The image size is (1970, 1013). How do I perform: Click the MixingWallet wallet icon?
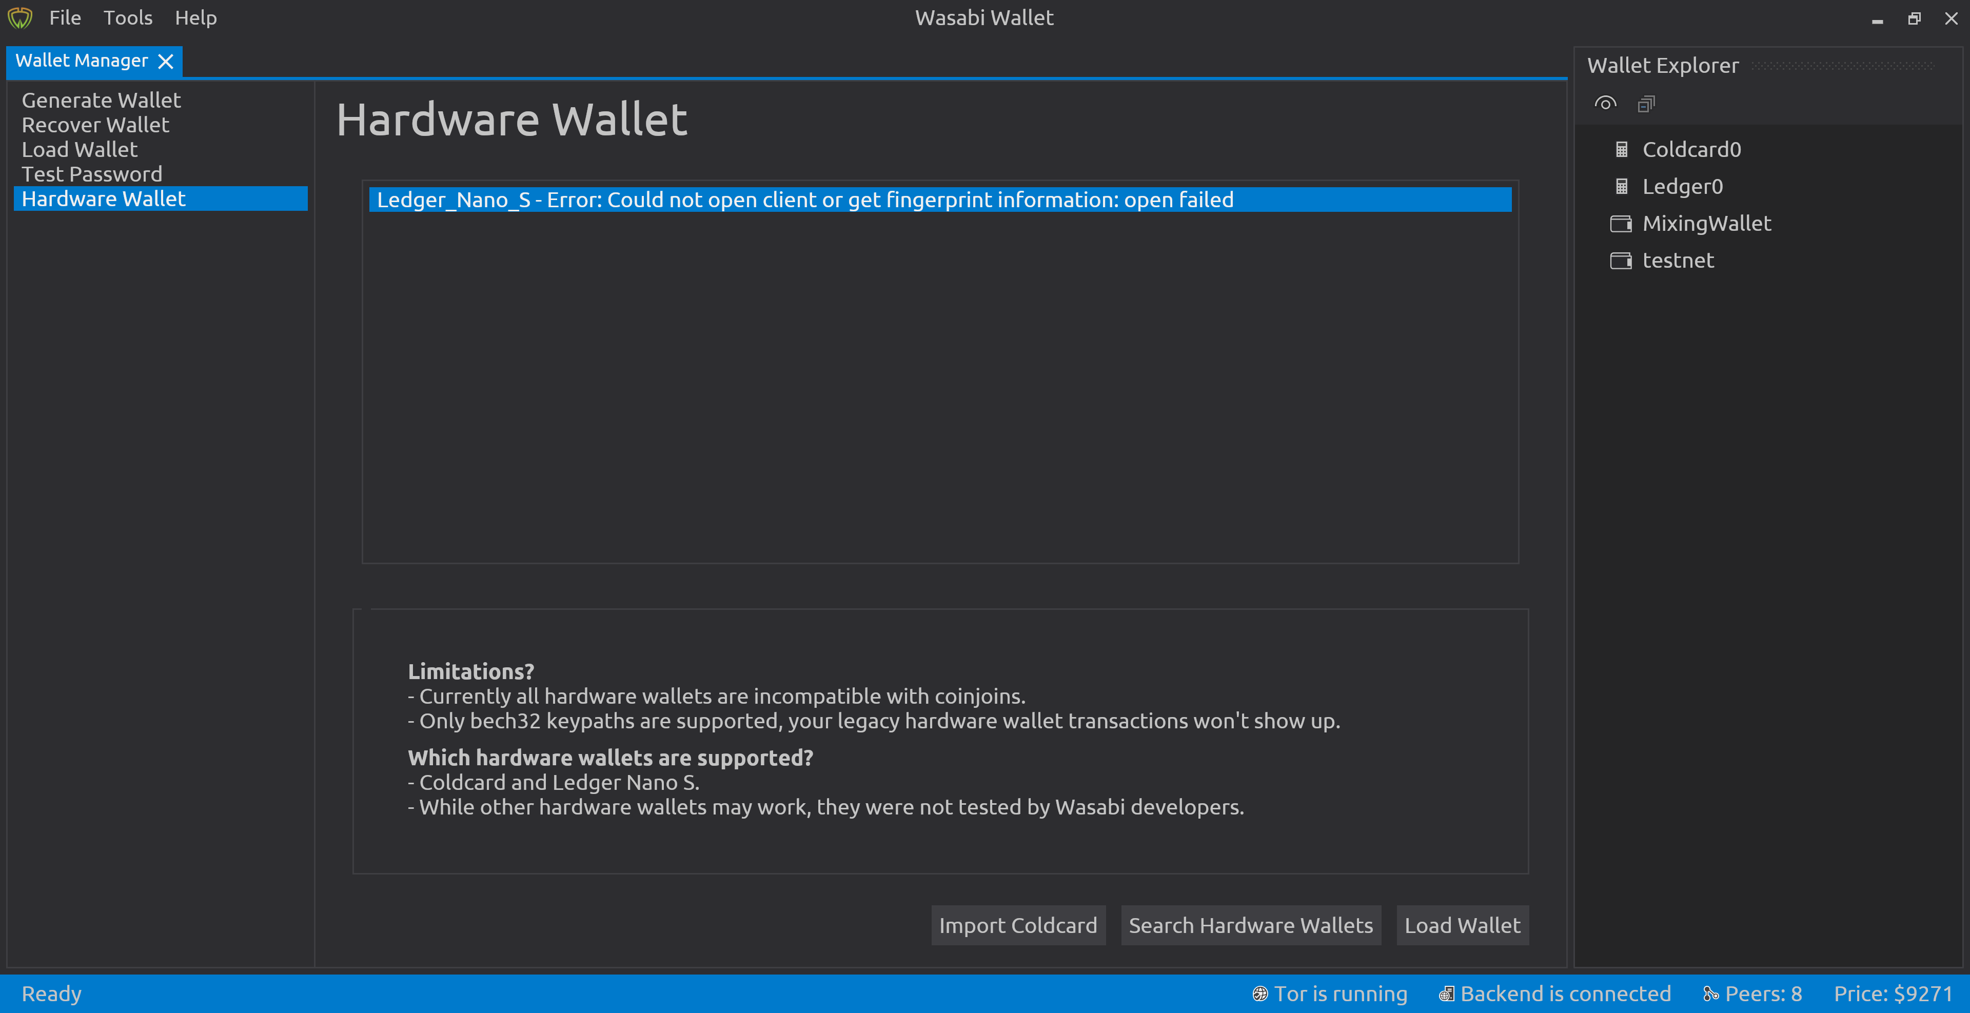[x=1621, y=223]
